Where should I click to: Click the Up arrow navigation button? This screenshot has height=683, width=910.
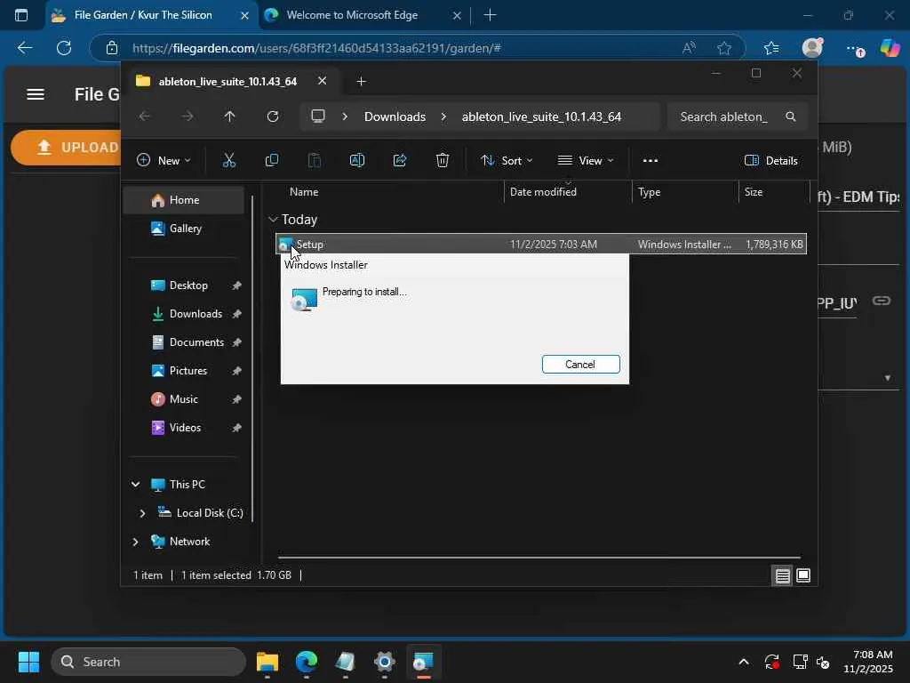(x=230, y=117)
